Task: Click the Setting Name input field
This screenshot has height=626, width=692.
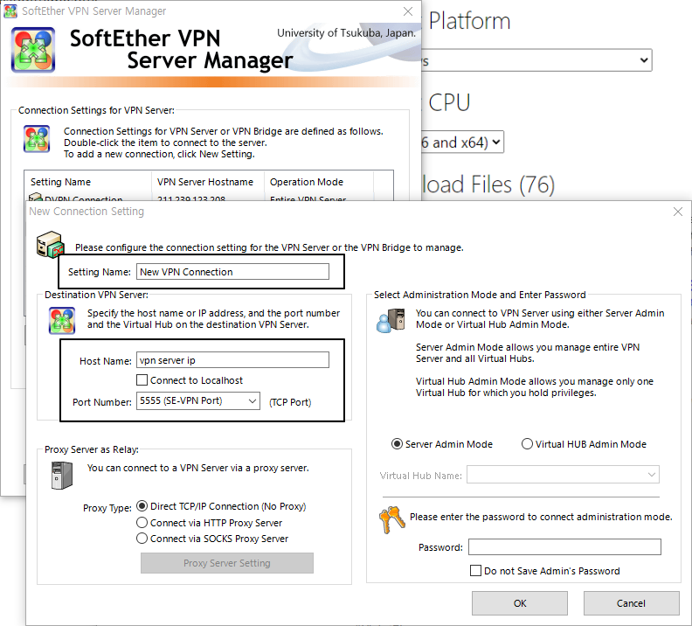Action: [x=232, y=272]
